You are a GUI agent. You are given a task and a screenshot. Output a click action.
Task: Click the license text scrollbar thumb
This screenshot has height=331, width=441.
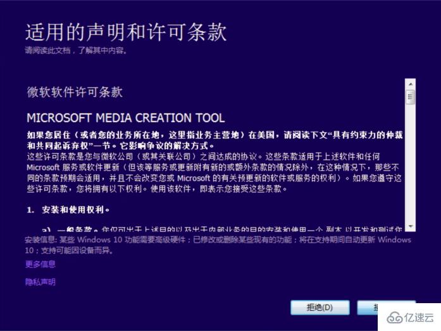[411, 97]
